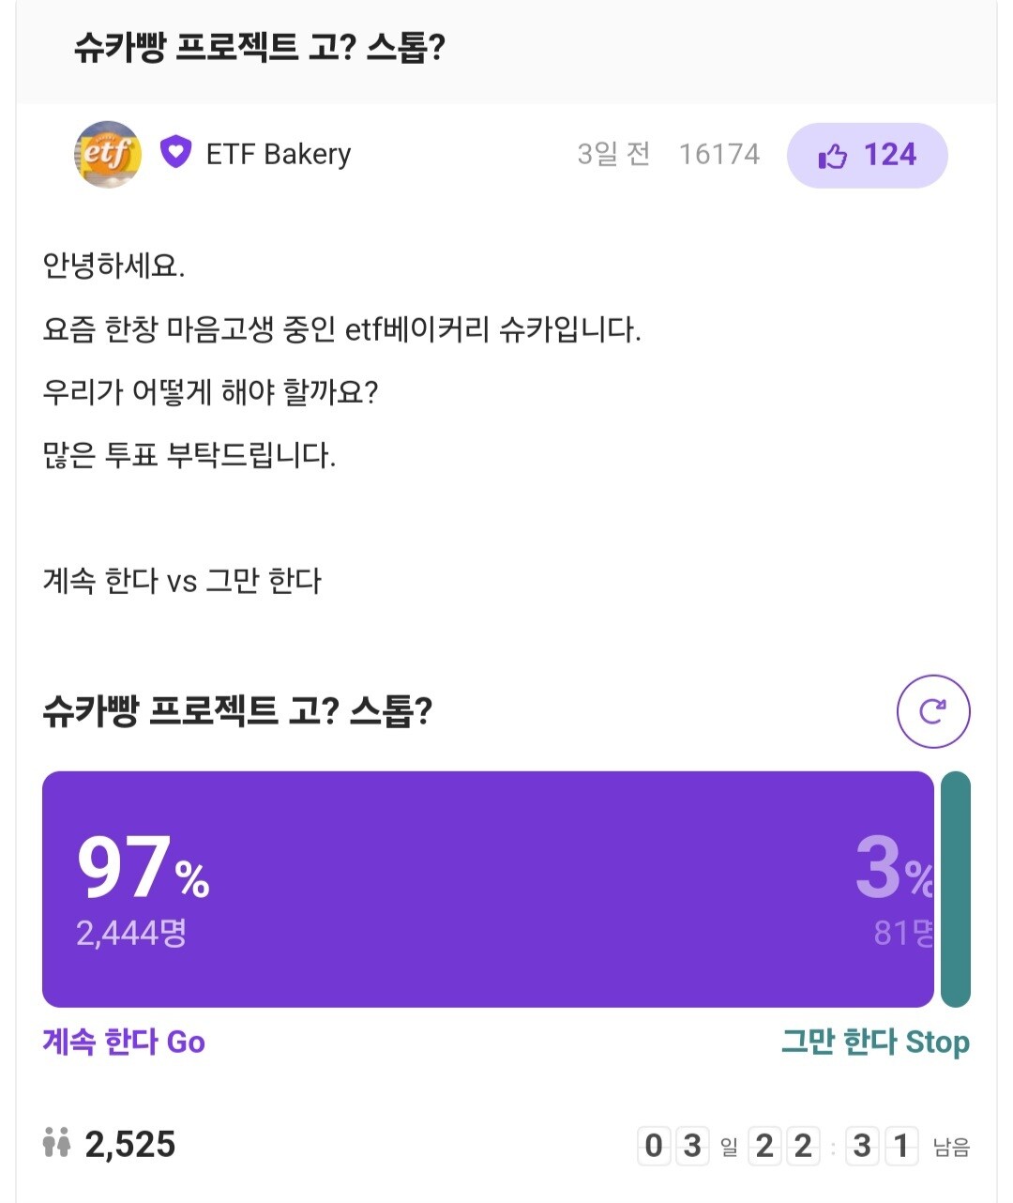Click the post title in header bar

[259, 47]
